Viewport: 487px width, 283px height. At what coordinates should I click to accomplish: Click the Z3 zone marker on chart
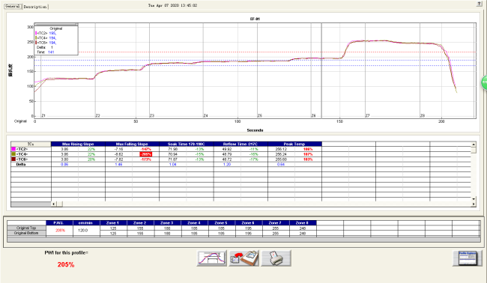(152, 116)
